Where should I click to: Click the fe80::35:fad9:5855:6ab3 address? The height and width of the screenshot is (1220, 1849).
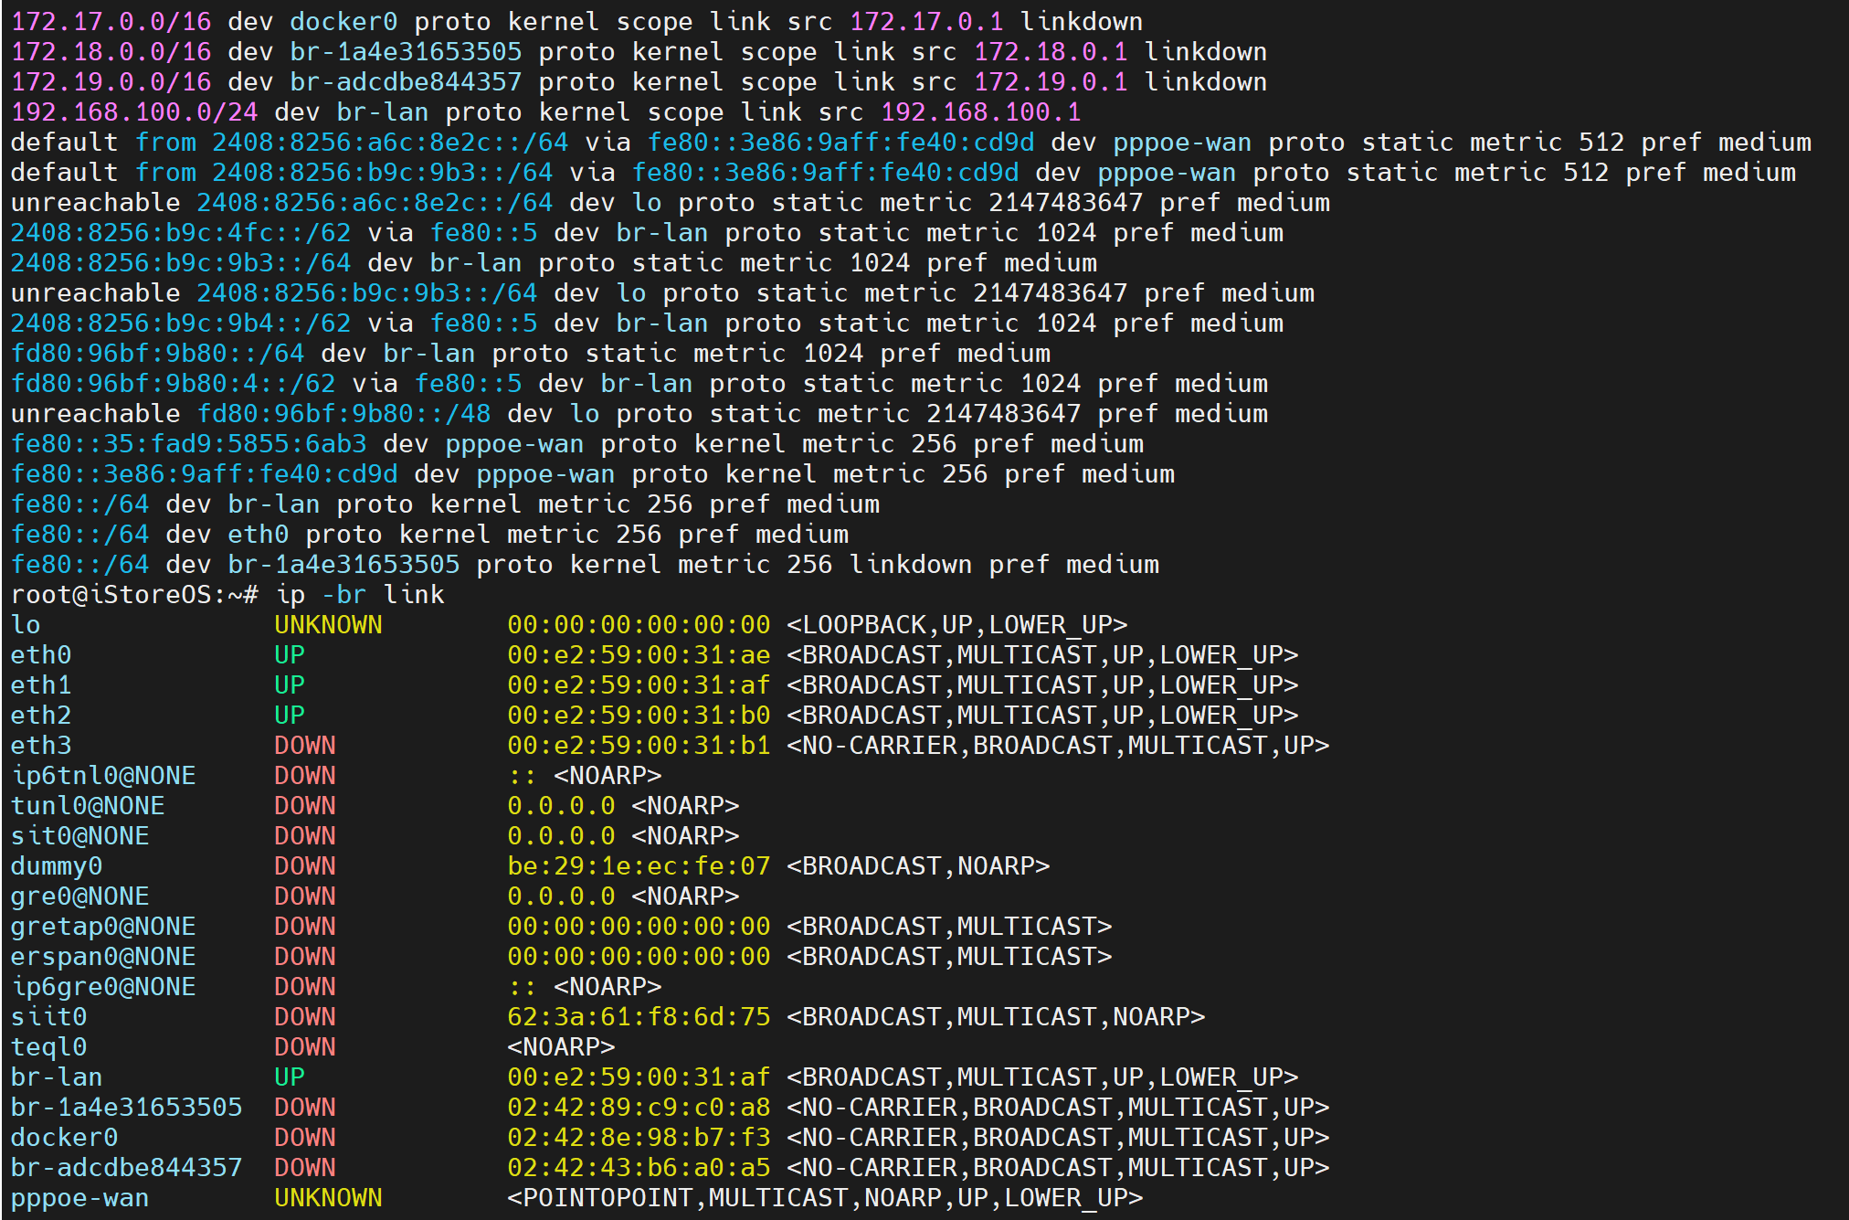point(189,443)
